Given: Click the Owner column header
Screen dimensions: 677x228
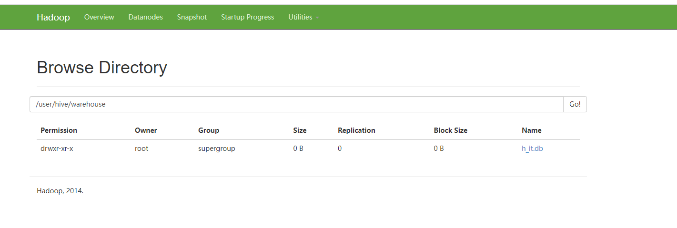Looking at the screenshot, I should [x=146, y=130].
